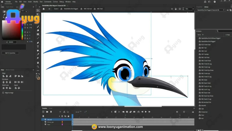Open the stage zoom percentage dropdown
The width and height of the screenshot is (232, 131).
tap(193, 9)
